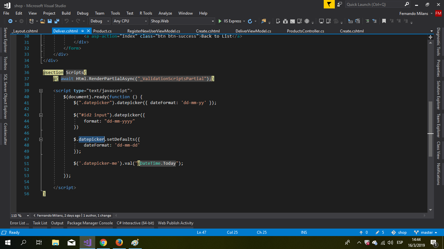Open the feedback flag notification icon

click(329, 4)
